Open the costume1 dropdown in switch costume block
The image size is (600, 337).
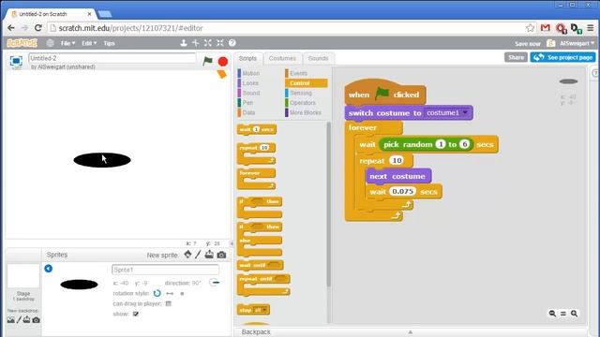(x=465, y=112)
